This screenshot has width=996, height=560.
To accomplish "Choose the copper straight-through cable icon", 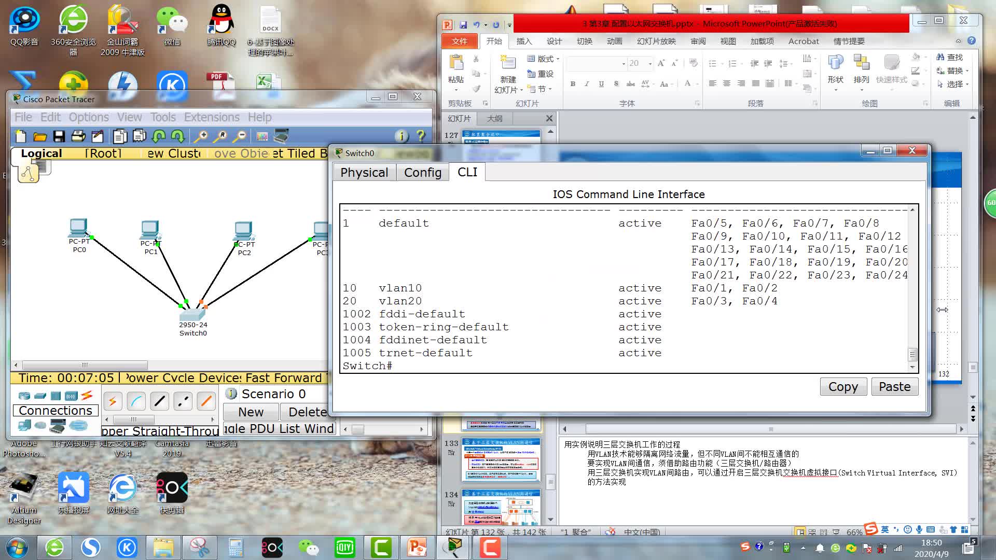I will tap(160, 401).
